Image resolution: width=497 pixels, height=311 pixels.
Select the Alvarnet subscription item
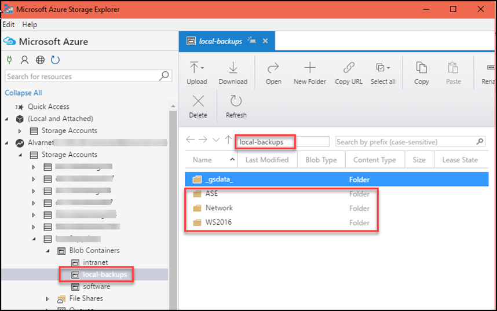point(41,142)
